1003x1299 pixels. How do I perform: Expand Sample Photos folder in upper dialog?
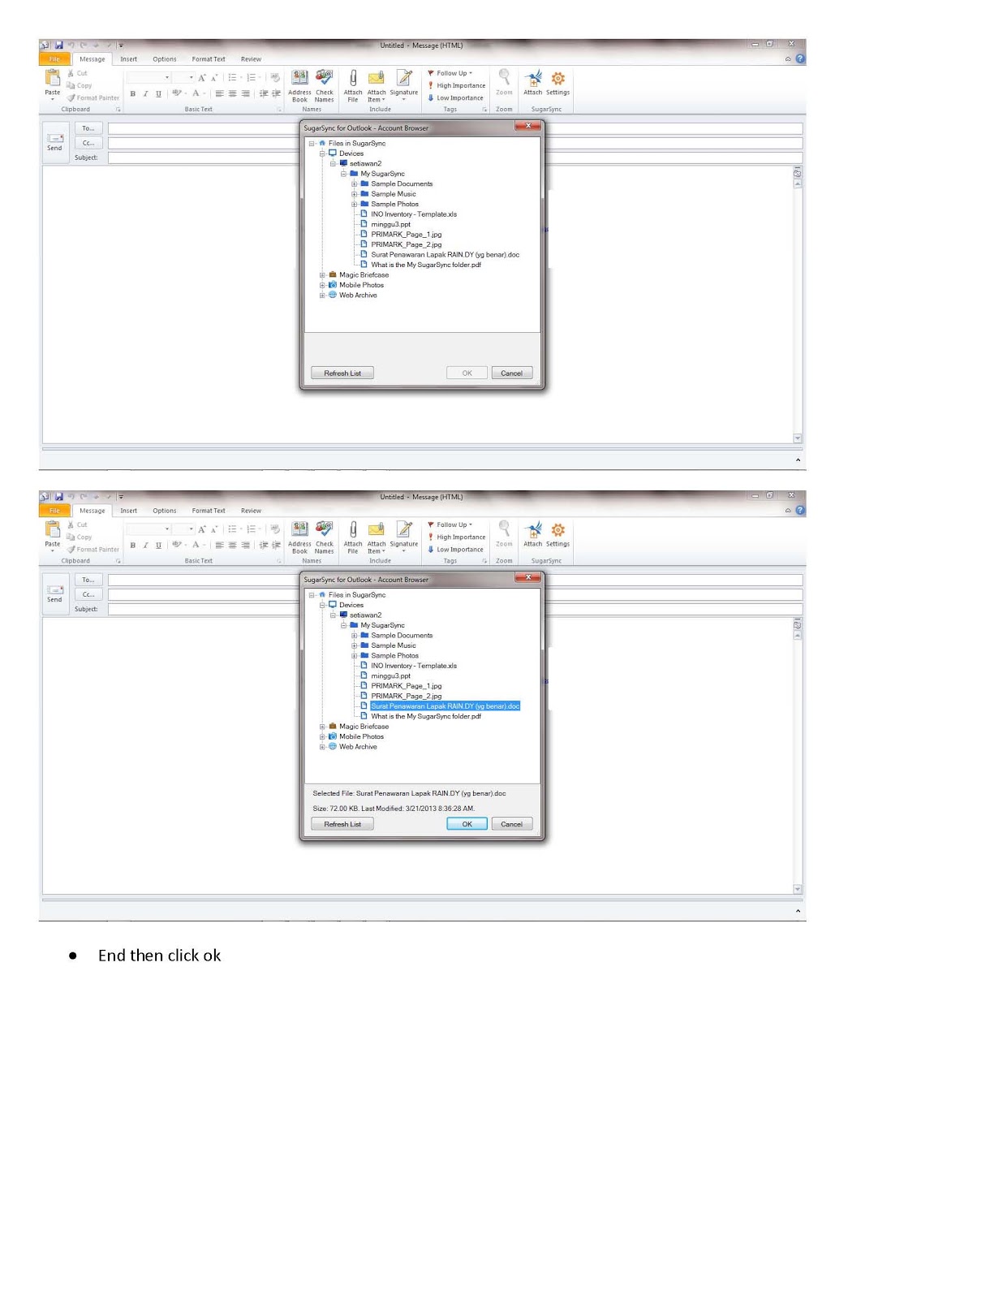[x=355, y=205]
